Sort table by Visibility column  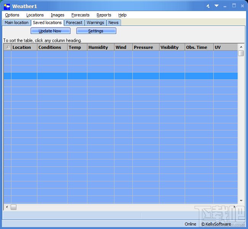coord(172,47)
